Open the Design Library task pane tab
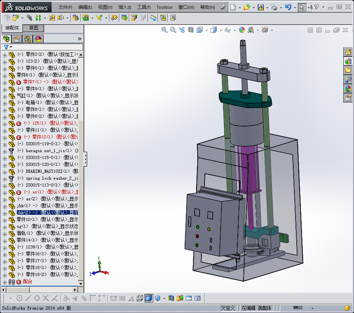Viewport: 354px width, 313px height. tap(348, 61)
